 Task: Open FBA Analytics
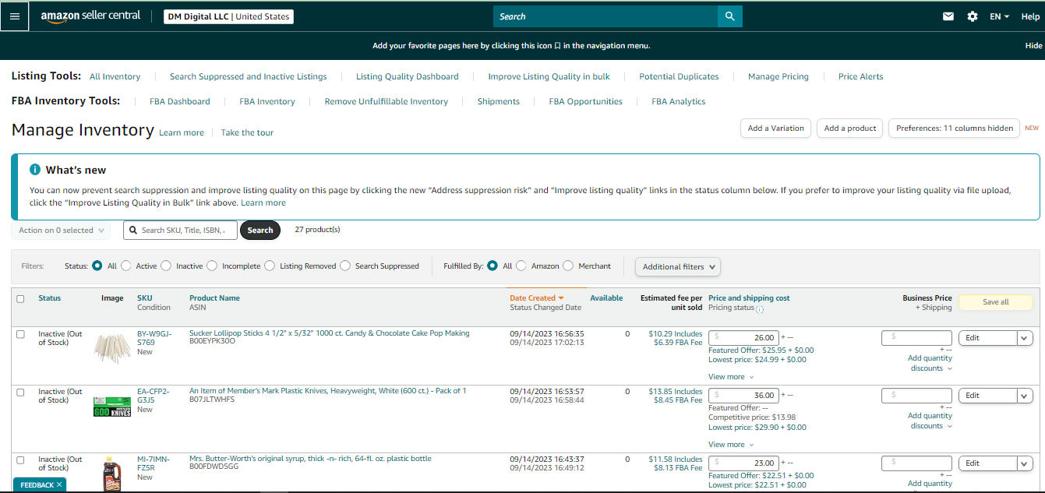point(679,101)
